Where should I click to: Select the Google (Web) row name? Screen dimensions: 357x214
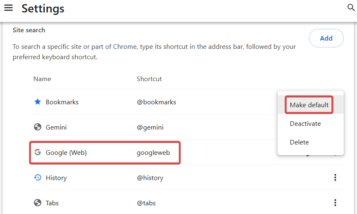(x=66, y=152)
